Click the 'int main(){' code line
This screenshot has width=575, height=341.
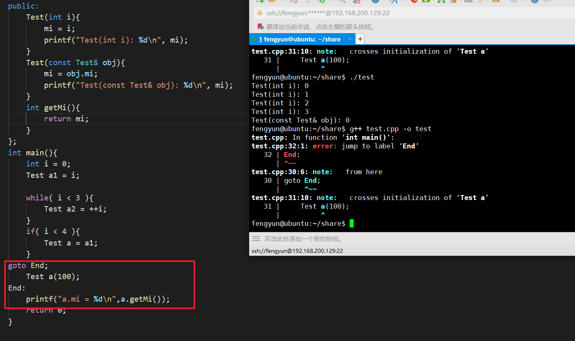(33, 153)
